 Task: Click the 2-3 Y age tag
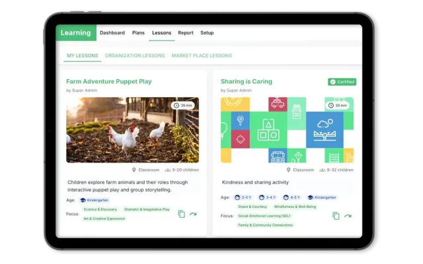243,197
